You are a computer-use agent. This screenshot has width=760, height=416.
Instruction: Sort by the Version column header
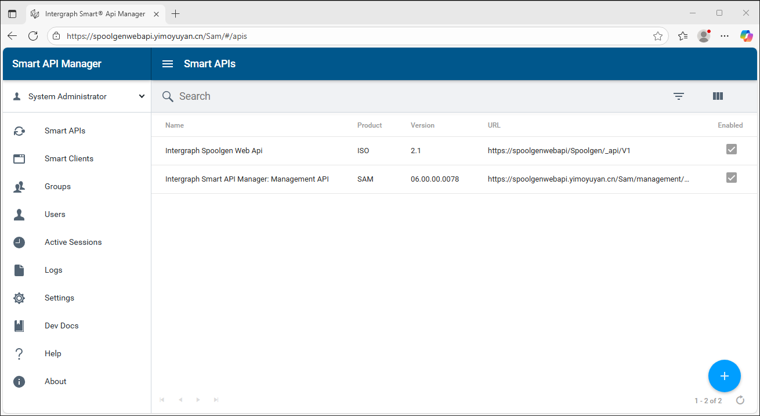tap(422, 125)
